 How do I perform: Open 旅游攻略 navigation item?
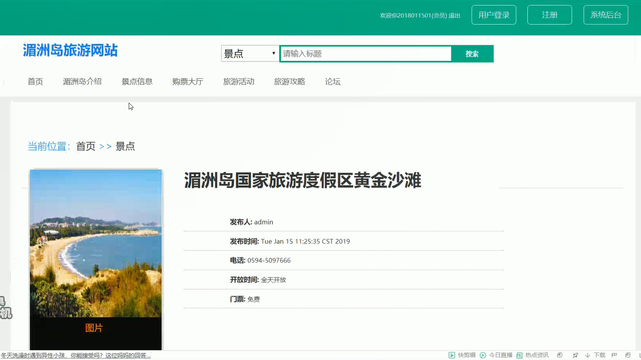(289, 82)
